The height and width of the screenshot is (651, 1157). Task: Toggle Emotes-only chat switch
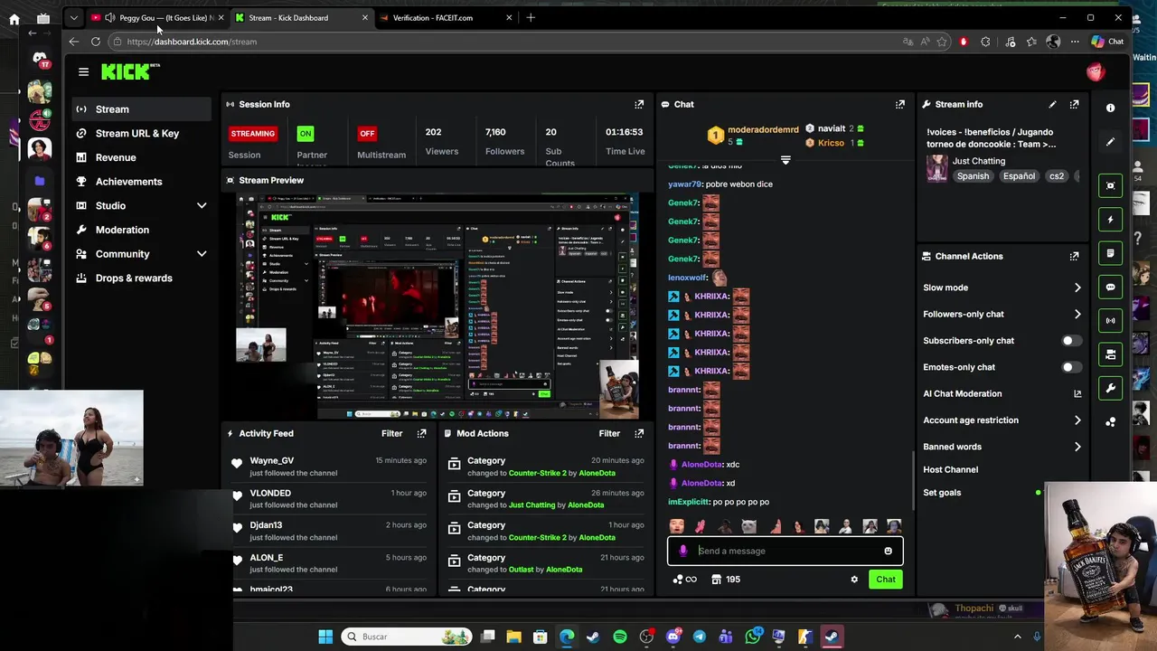[x=1071, y=367]
